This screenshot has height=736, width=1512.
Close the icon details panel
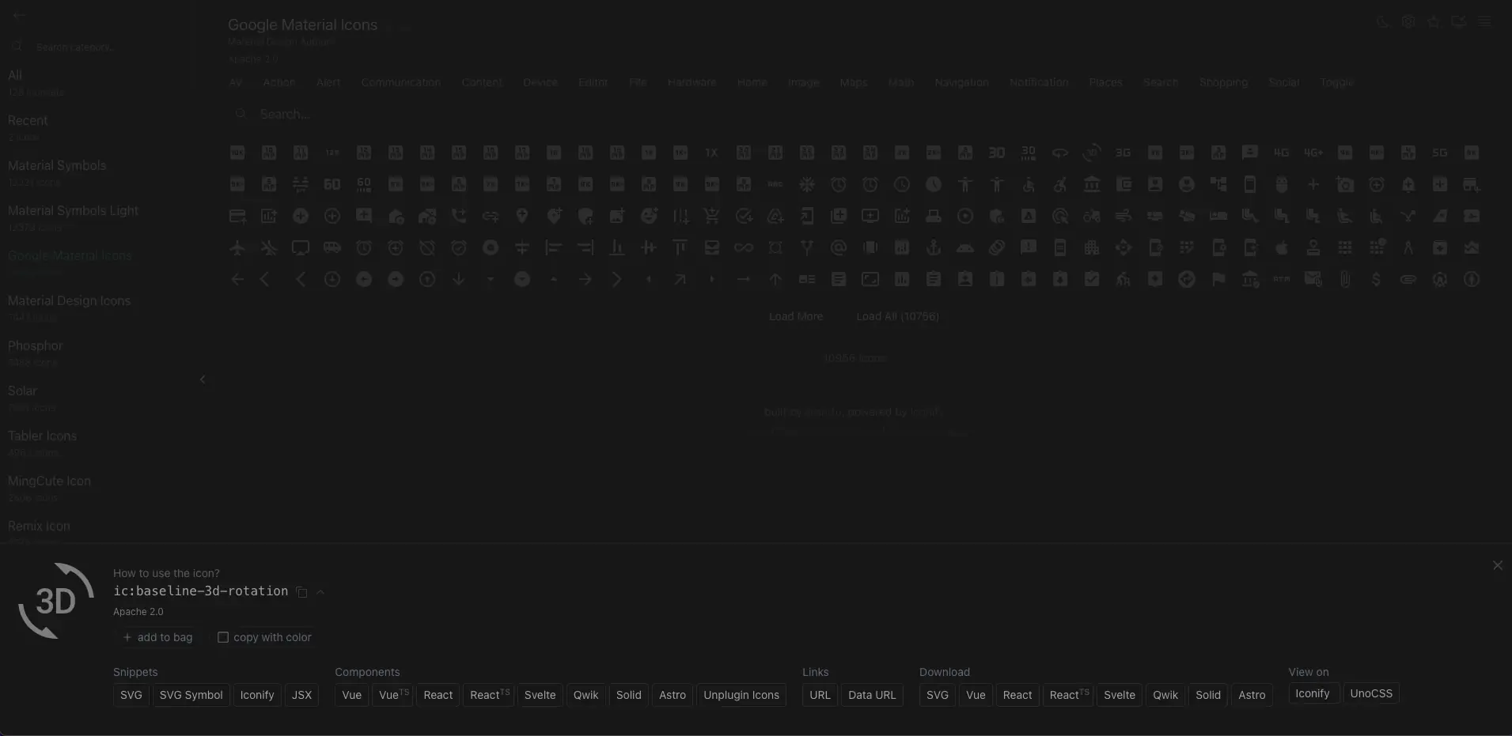click(1497, 565)
